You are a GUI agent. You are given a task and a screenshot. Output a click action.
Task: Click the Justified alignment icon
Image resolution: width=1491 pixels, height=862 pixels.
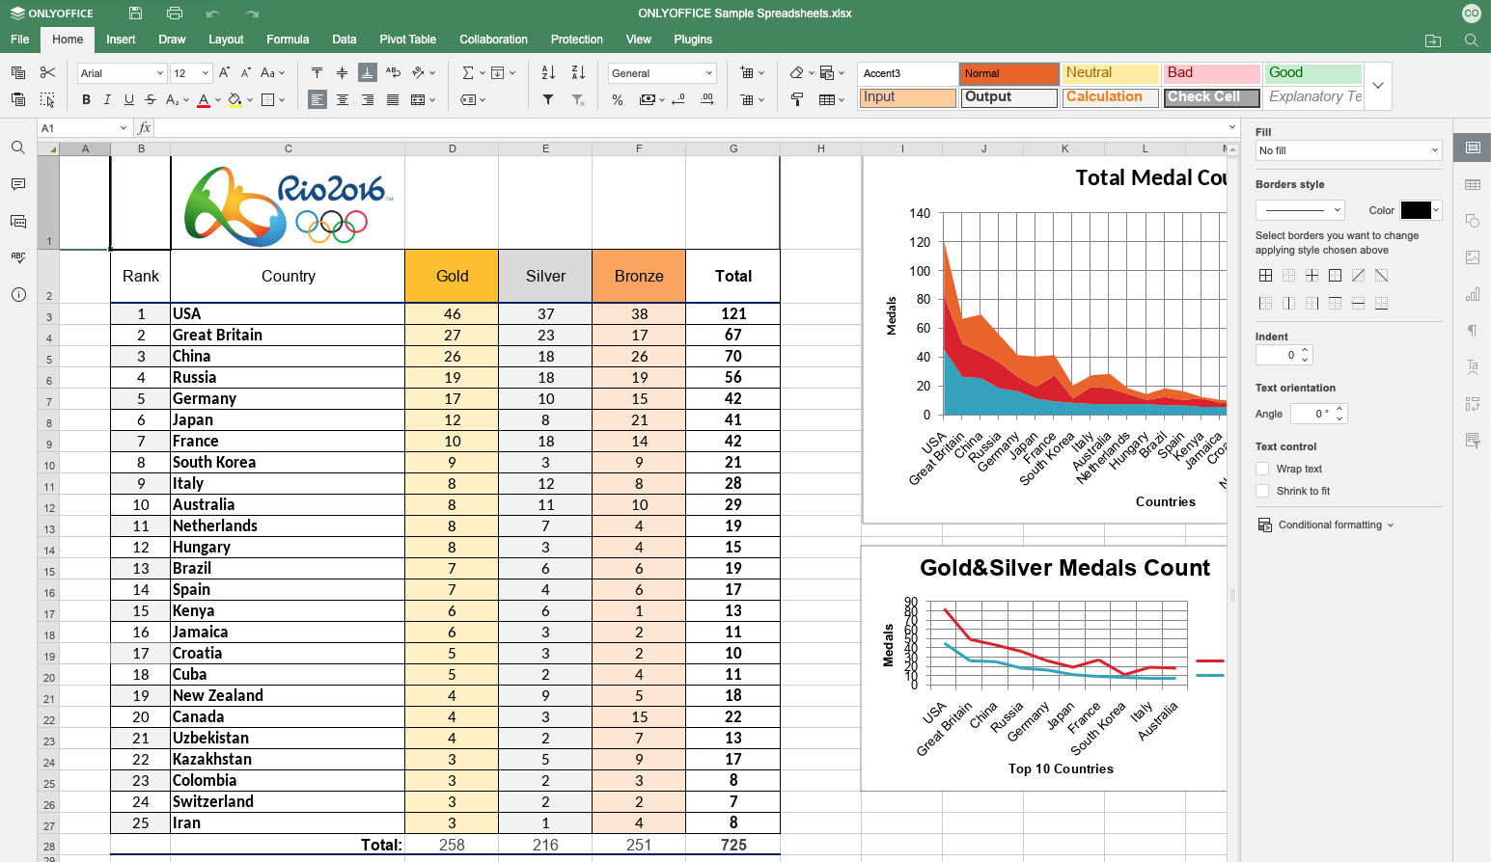[393, 99]
